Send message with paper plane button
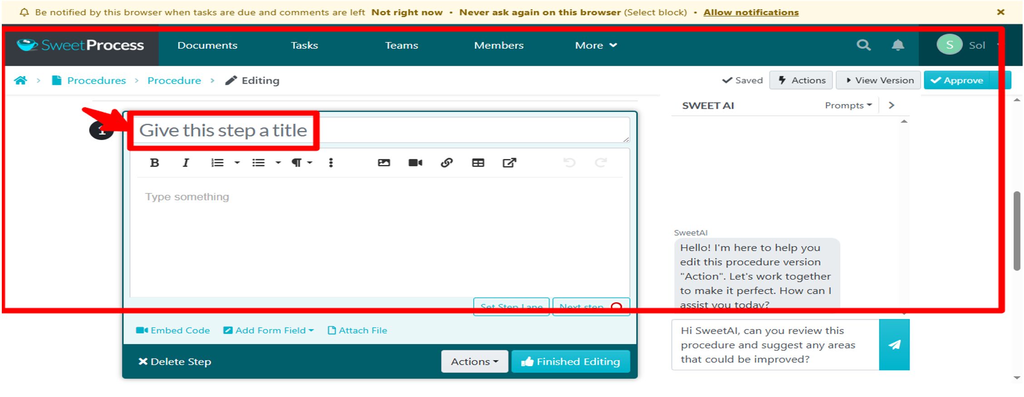 tap(894, 345)
